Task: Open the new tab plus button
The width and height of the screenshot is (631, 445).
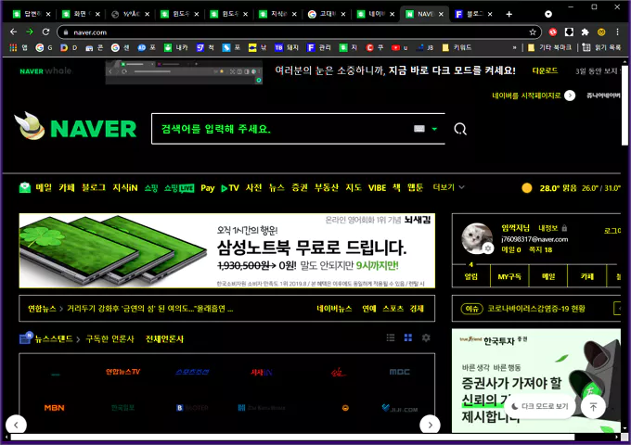Action: tap(509, 14)
